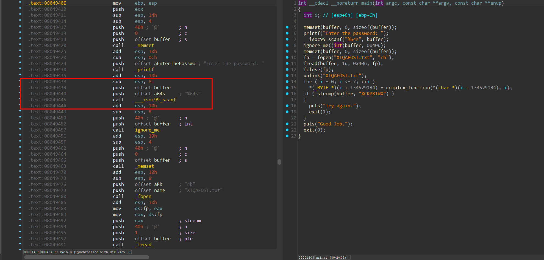The height and width of the screenshot is (260, 544).
Task: Click the "Try again." string in pseudocode
Action: [339, 106]
